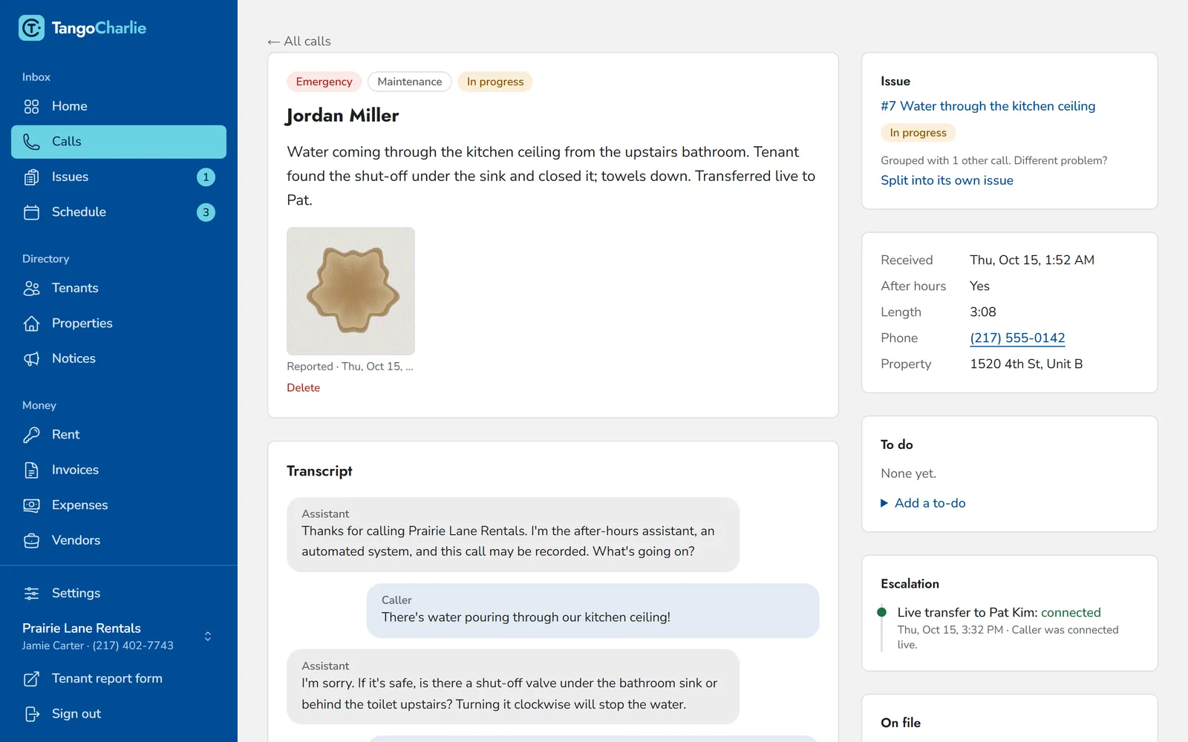Click the Schedule badge showing 3

tap(206, 212)
